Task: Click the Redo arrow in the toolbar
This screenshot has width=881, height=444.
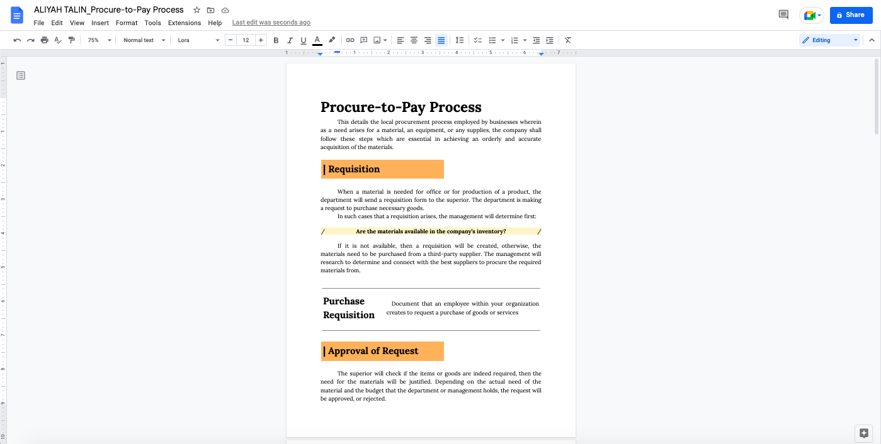Action: [x=30, y=40]
